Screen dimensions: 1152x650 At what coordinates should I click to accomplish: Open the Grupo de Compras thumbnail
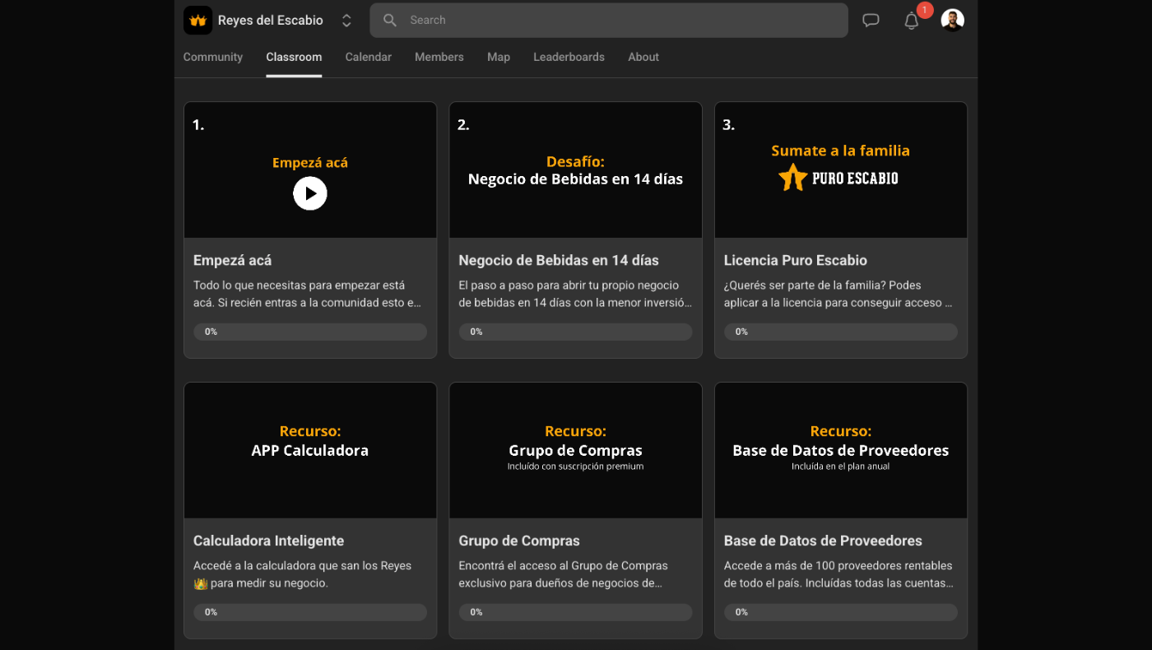coord(575,450)
